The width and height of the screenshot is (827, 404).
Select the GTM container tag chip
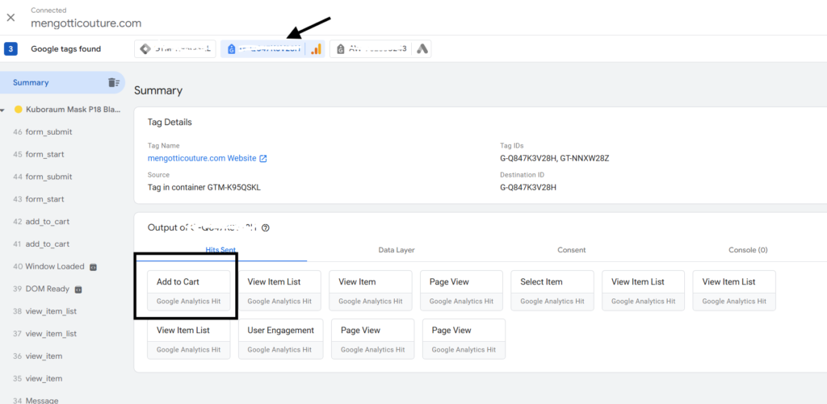(x=175, y=49)
